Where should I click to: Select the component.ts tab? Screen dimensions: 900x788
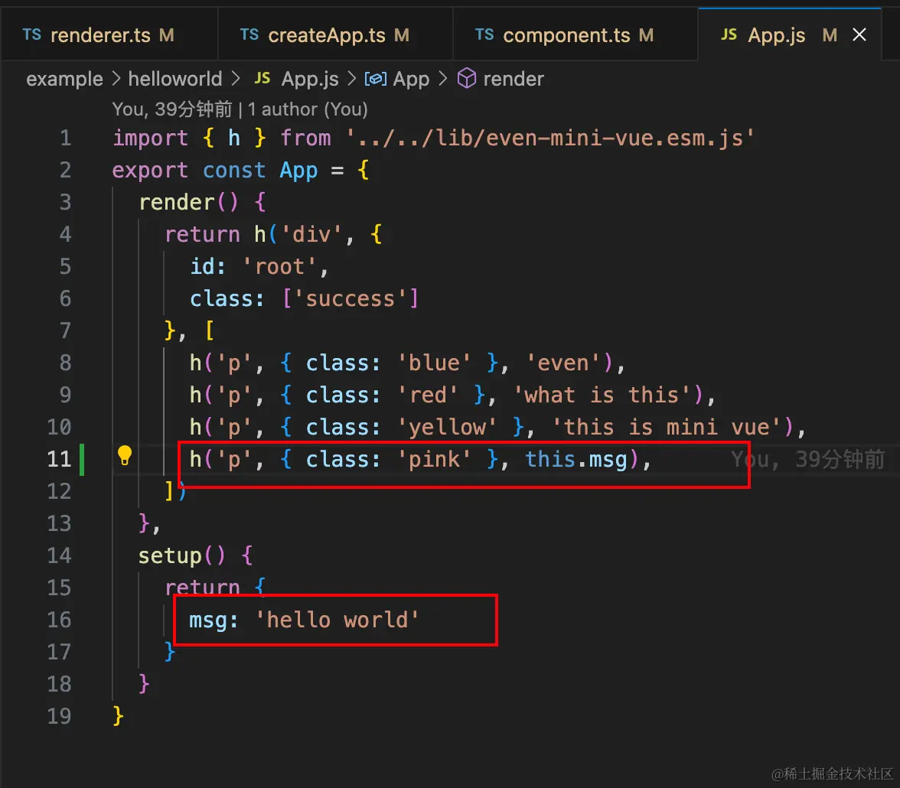pyautogui.click(x=576, y=35)
